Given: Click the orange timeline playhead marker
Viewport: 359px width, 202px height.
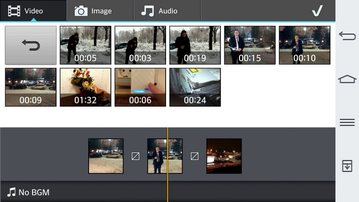Looking at the screenshot, I should (168, 165).
